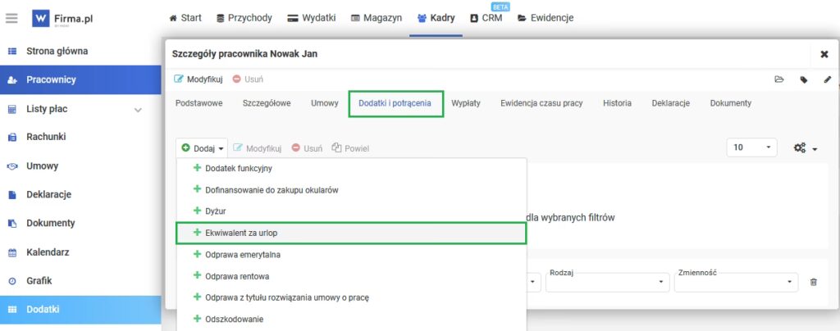Screen dimensions: 840x331
Task: Switch to Ewidencja czasu pracy tab
Action: pyautogui.click(x=541, y=103)
